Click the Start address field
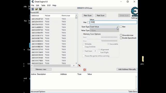166x93 pixels. (x=103, y=37)
